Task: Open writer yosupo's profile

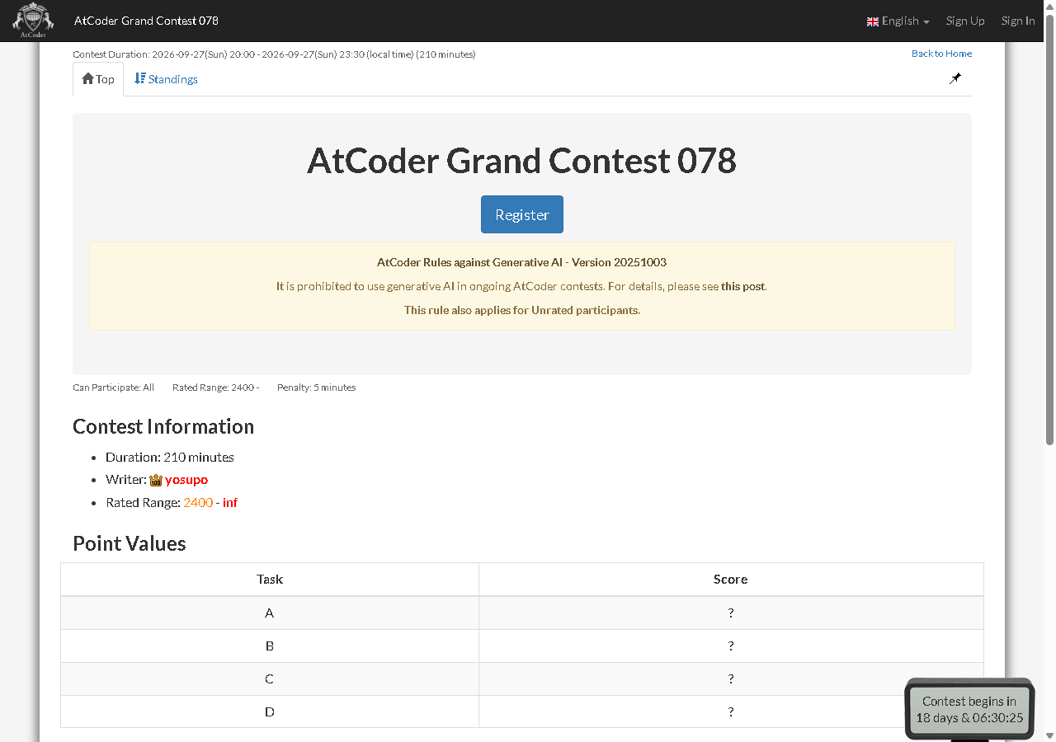Action: coord(186,480)
